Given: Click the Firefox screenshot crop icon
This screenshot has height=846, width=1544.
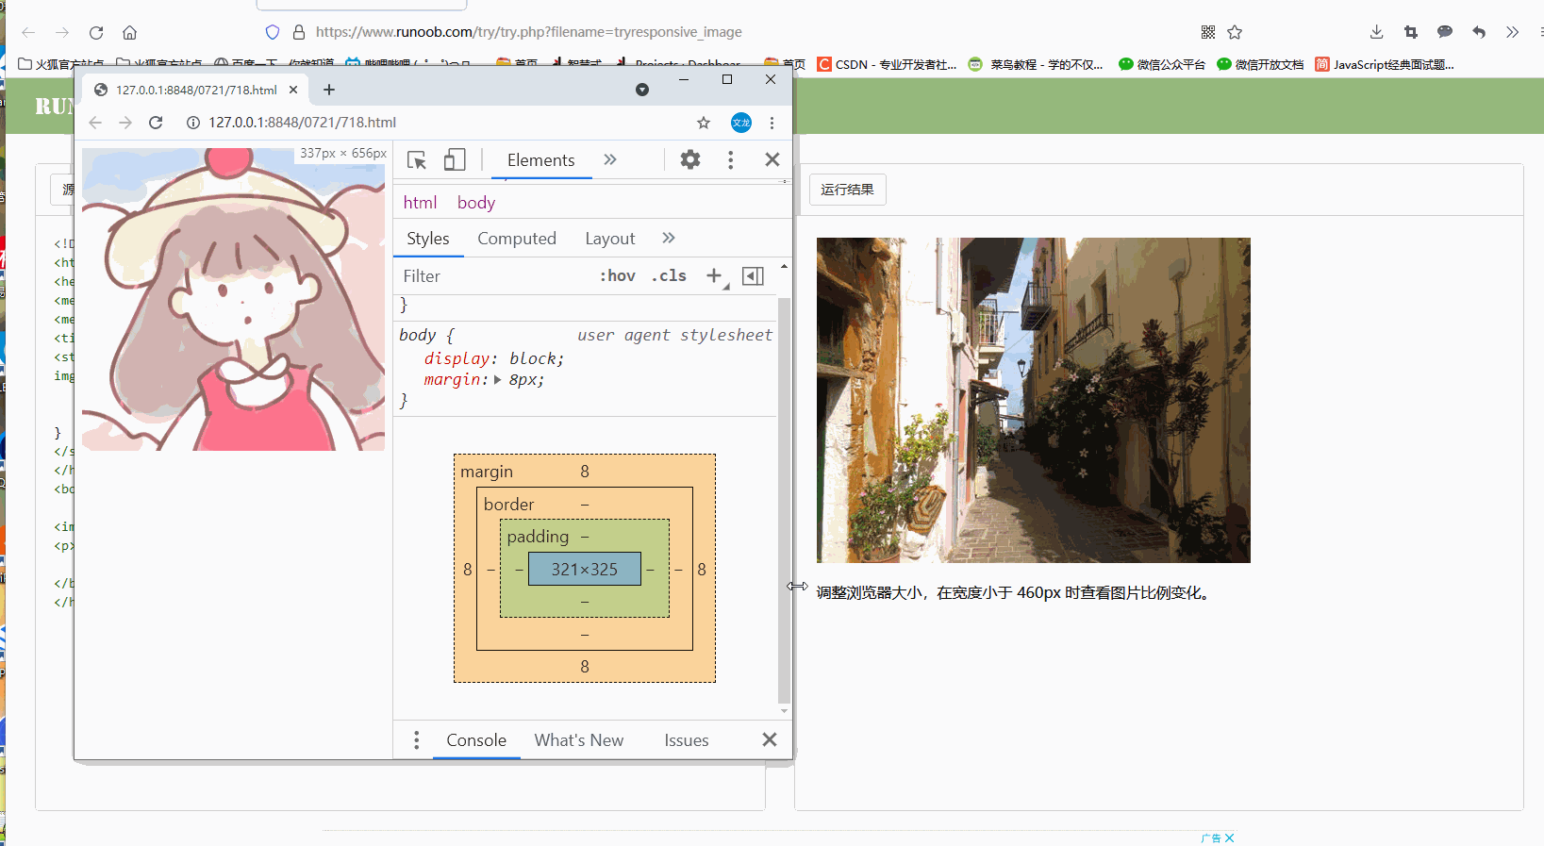Looking at the screenshot, I should pyautogui.click(x=1411, y=32).
